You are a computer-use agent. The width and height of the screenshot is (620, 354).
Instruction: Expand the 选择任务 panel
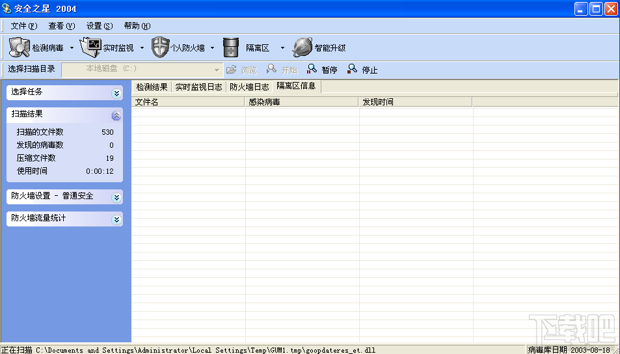pos(116,93)
